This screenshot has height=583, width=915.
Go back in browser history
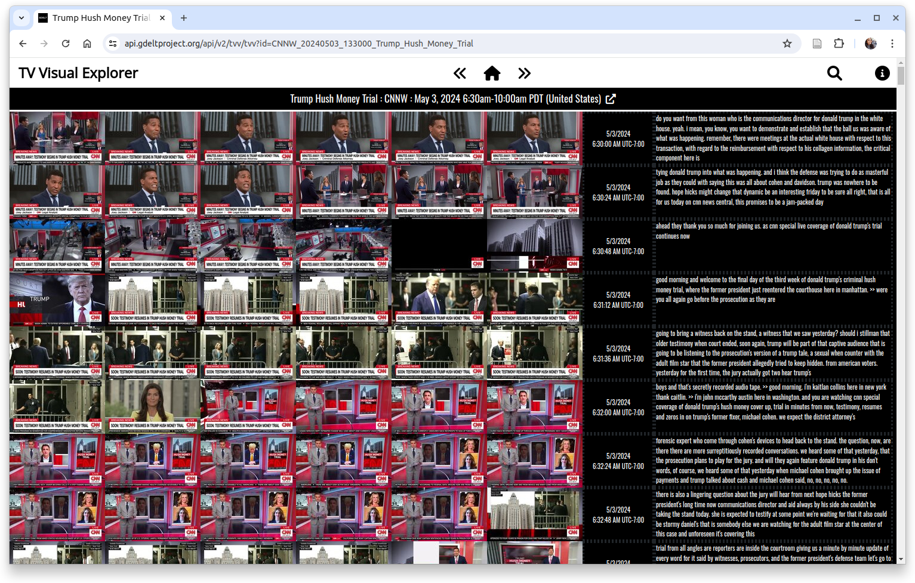point(23,44)
